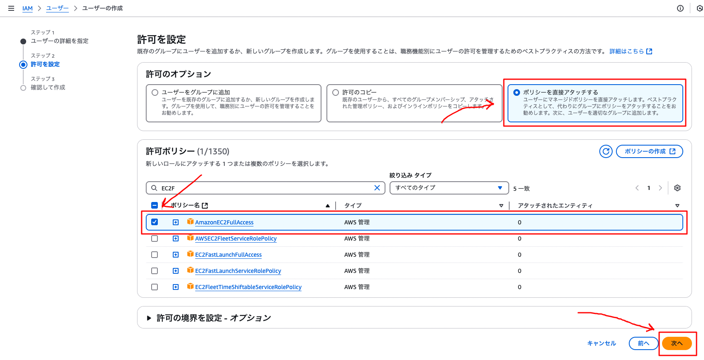Toggle the select-all policies checkbox
The image size is (704, 360).
pyautogui.click(x=155, y=205)
